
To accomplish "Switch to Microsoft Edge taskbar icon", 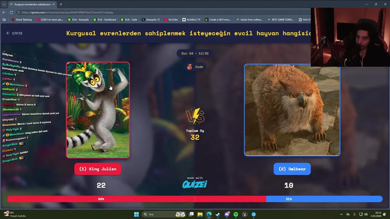I will [x=209, y=214].
